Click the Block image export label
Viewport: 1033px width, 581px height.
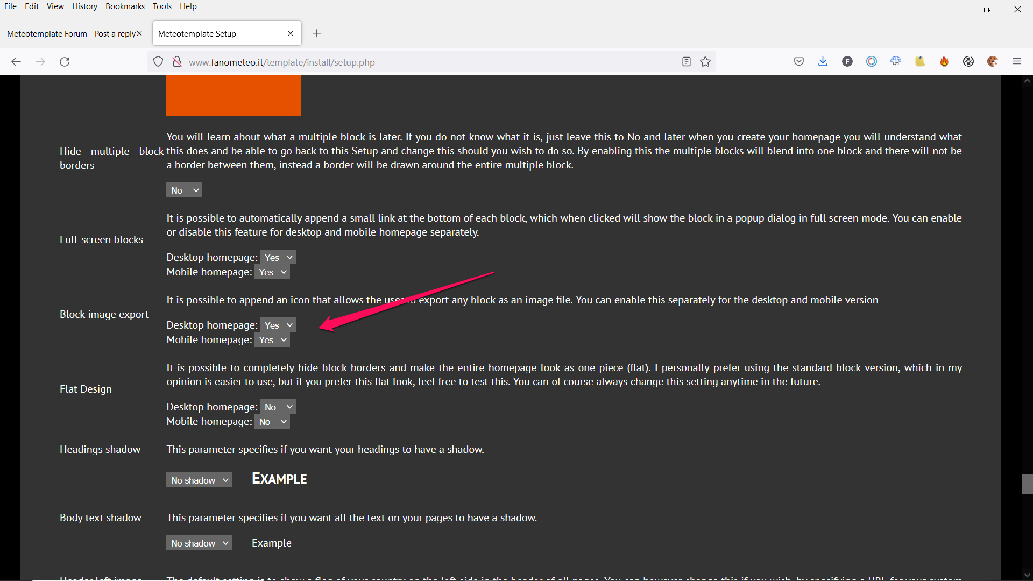[x=104, y=315]
